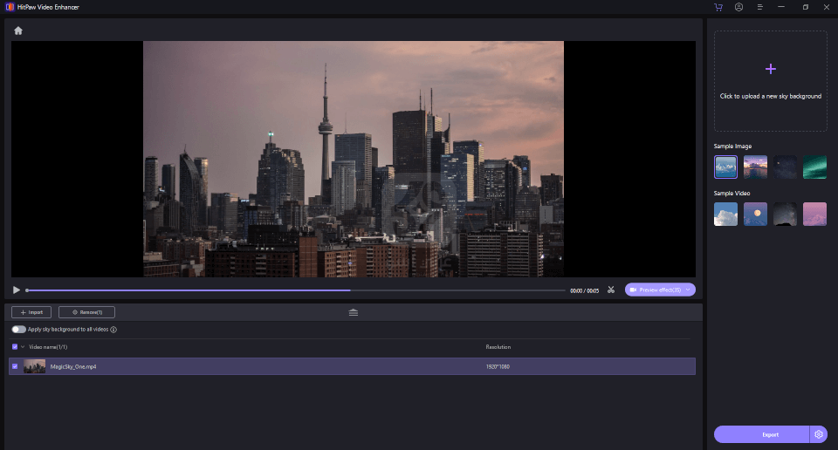Uncheck the Video name select-all checkbox
This screenshot has width=838, height=450.
(x=15, y=347)
